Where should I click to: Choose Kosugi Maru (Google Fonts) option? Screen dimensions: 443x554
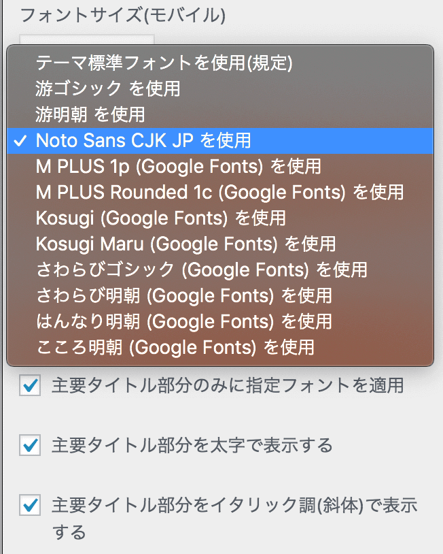click(x=185, y=243)
